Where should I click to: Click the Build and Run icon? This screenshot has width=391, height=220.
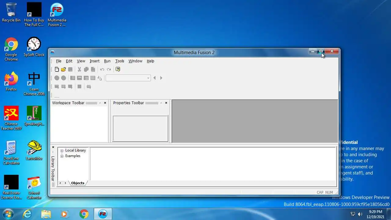89,86
